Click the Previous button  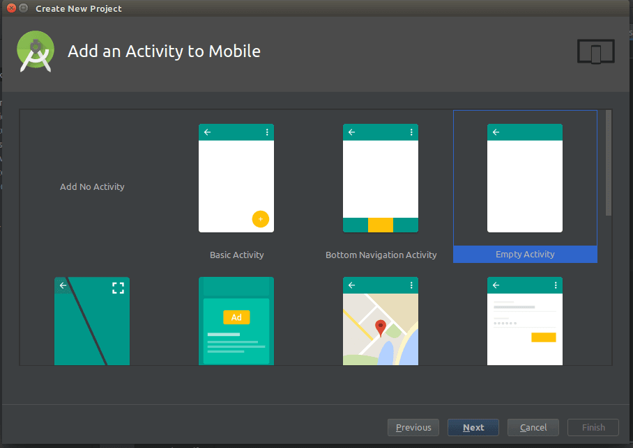pyautogui.click(x=413, y=427)
